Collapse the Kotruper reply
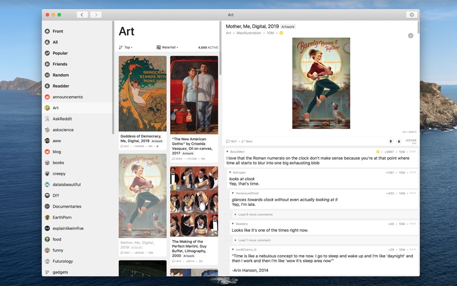The height and width of the screenshot is (286, 457). click(230, 173)
